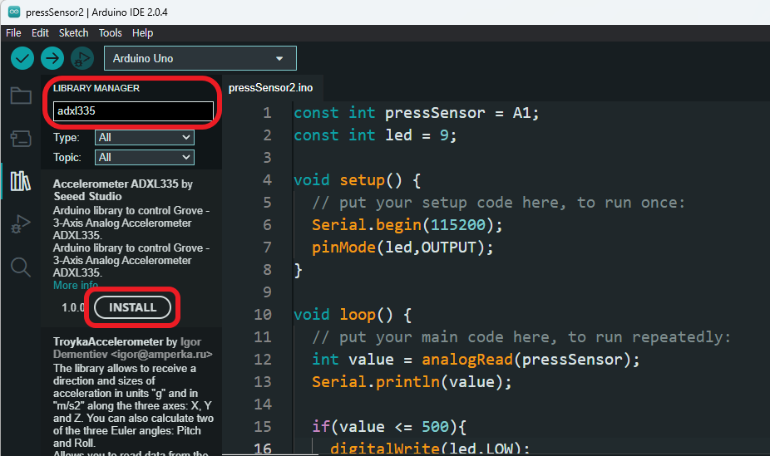Click the Upload arrow button
This screenshot has width=770, height=456.
coord(52,59)
